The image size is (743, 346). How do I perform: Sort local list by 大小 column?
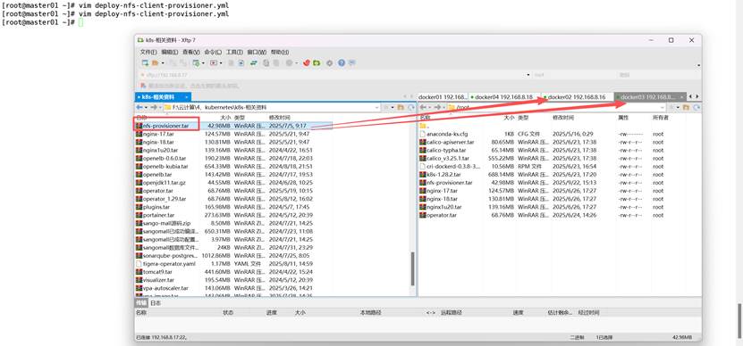(x=225, y=117)
